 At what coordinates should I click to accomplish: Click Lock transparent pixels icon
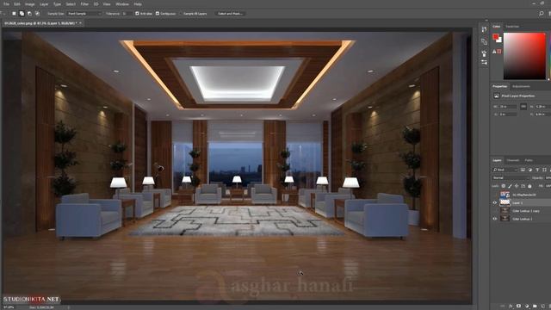coord(504,186)
